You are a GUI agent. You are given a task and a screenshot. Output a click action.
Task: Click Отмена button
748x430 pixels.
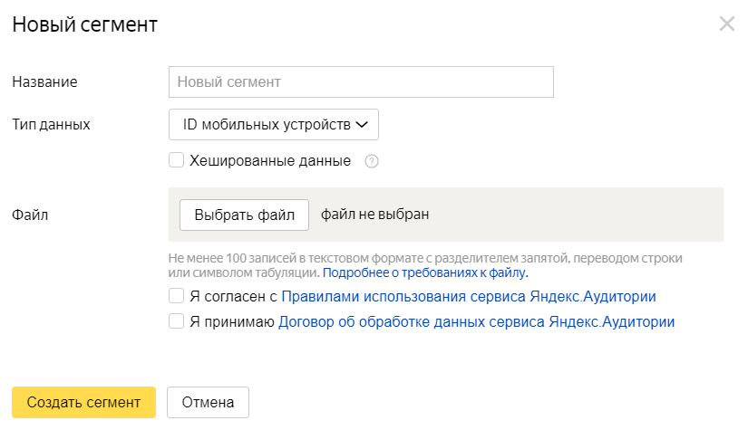(208, 402)
